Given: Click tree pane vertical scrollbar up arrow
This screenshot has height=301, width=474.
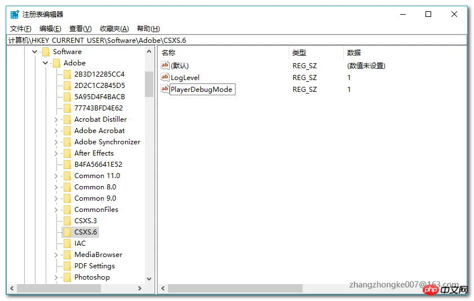Looking at the screenshot, I should pyautogui.click(x=149, y=52).
